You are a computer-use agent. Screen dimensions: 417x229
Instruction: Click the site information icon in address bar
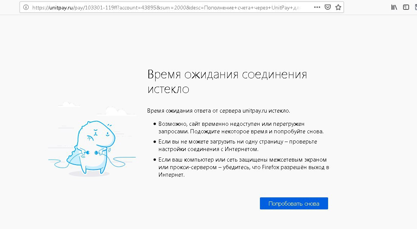(26, 8)
